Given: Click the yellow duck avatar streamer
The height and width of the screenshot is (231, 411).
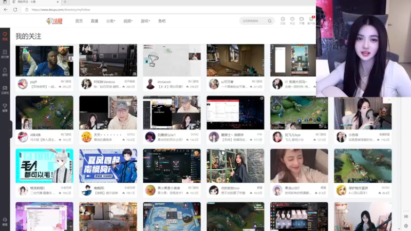Looking at the screenshot, I should click(150, 190).
